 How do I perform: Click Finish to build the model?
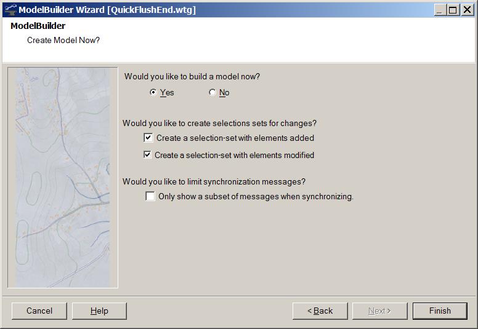pos(440,311)
